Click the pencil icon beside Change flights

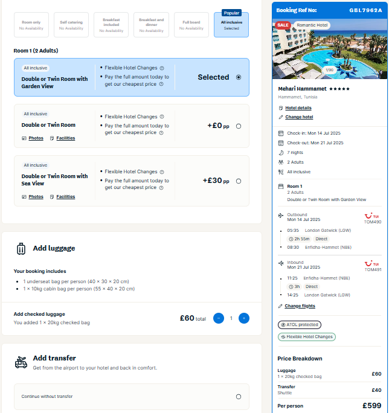tap(280, 306)
